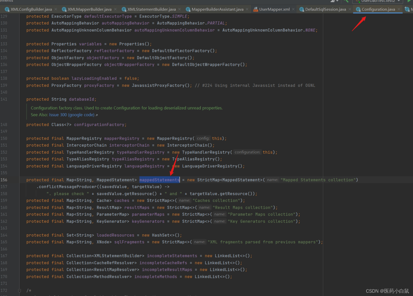Viewport: 413px width, 296px height.
Task: Click line number 156 in the gutter
Action: [4, 180]
